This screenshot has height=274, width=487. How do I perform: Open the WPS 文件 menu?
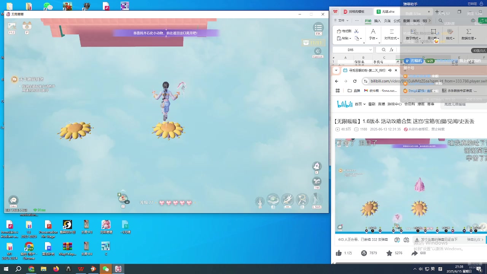341,21
